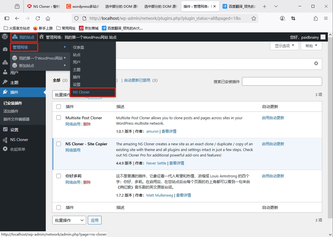Screen dimensions: 333x237
Task: Open the browser extensions puzzle icon
Action: (316, 19)
